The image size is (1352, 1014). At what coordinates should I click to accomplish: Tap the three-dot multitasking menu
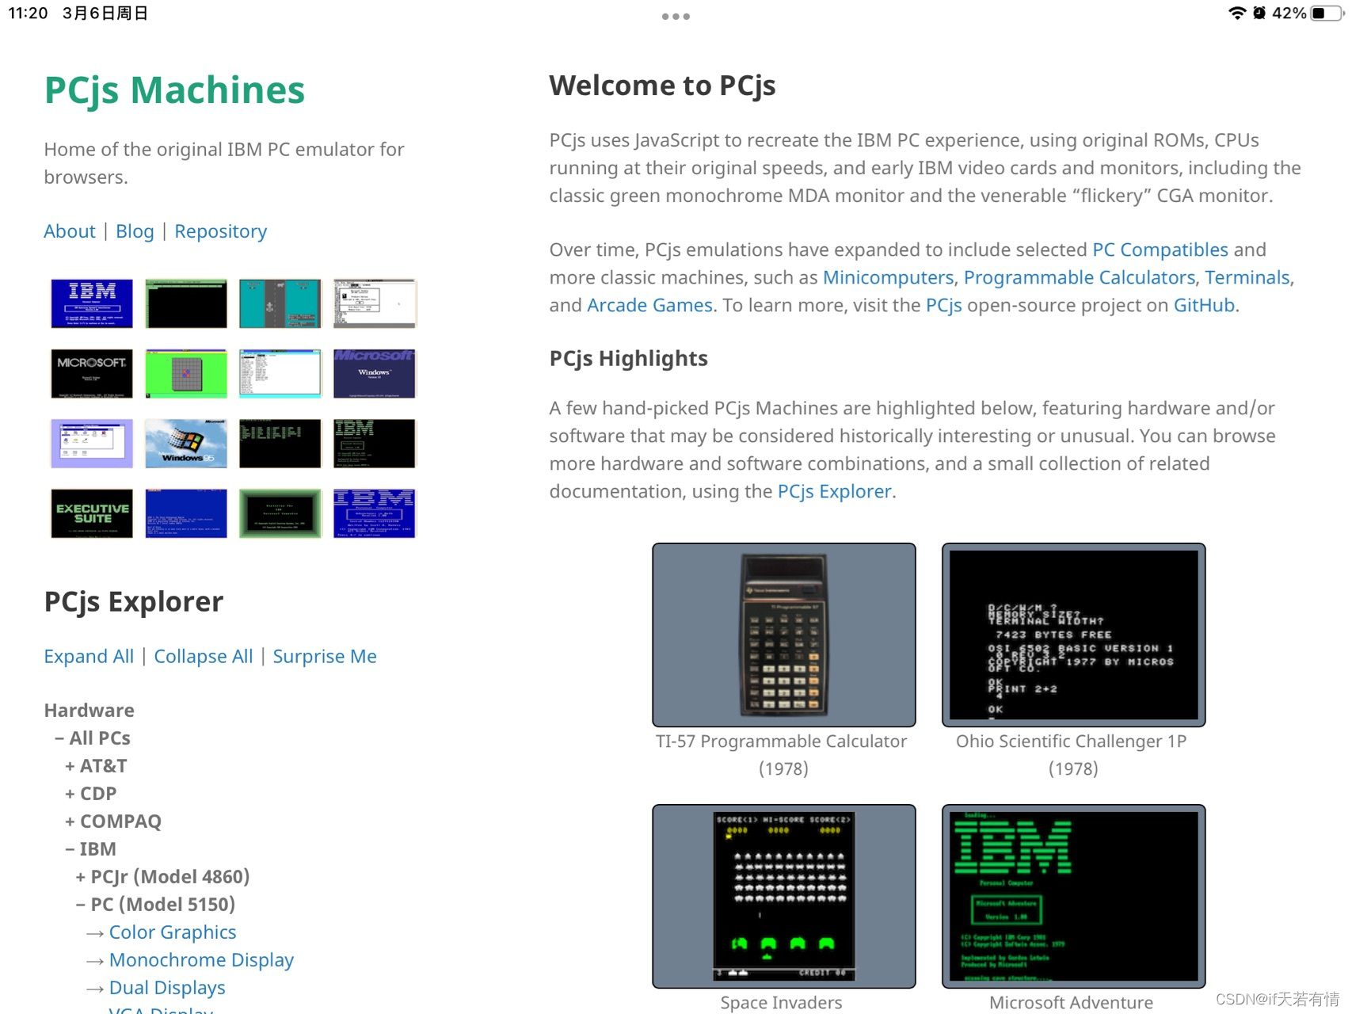tap(676, 16)
